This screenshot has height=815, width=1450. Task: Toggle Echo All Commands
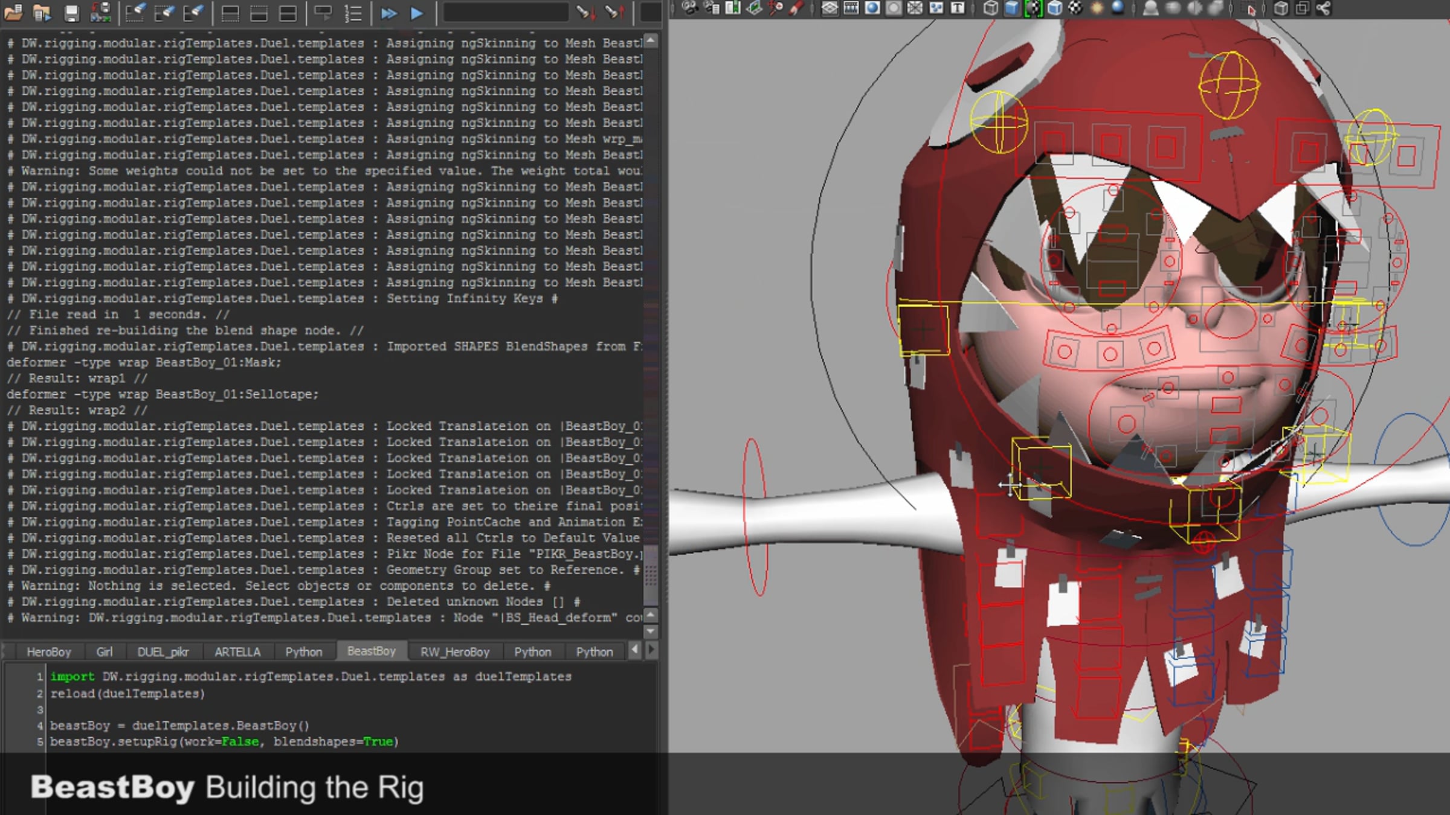[x=324, y=13]
